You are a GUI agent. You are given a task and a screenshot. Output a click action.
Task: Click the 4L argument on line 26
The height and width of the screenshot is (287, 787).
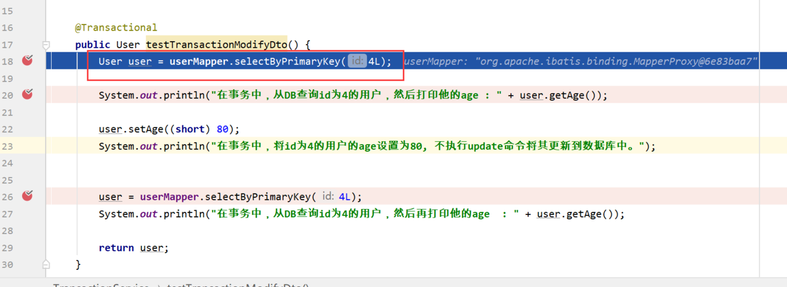(x=344, y=197)
